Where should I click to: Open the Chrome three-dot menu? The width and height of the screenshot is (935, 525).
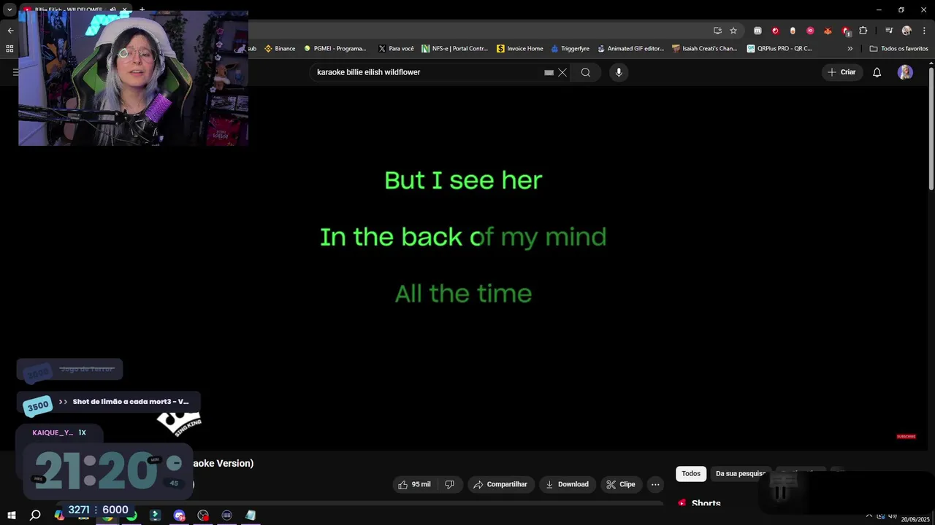click(924, 31)
